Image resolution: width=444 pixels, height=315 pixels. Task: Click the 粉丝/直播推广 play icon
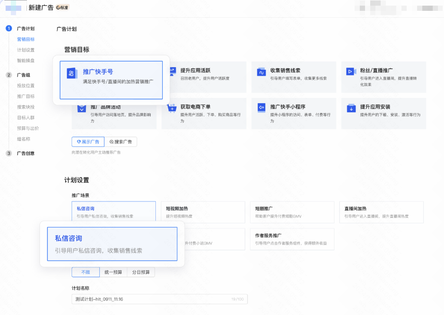tap(351, 72)
